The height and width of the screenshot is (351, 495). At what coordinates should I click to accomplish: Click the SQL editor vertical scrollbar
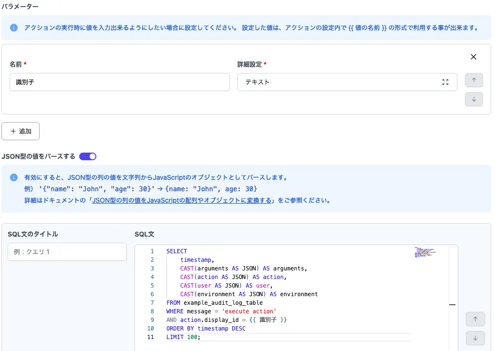click(452, 298)
